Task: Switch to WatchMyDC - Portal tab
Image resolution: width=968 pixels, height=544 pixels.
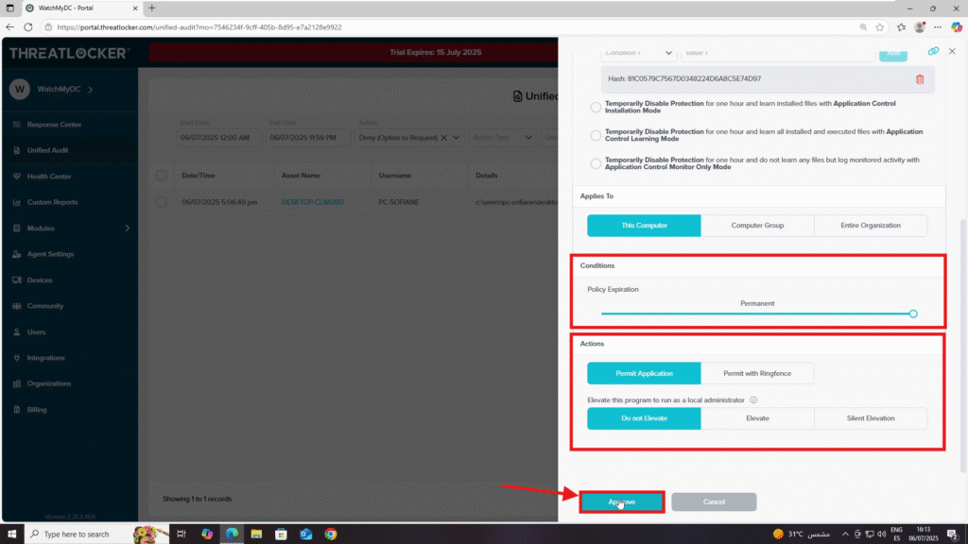Action: [x=81, y=8]
